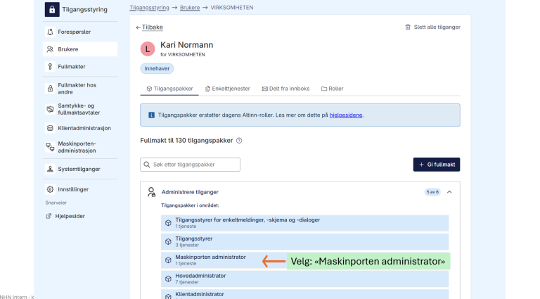Open the Tilgangsstyrer package with 3 tjenester
The width and height of the screenshot is (540, 299).
point(304,241)
